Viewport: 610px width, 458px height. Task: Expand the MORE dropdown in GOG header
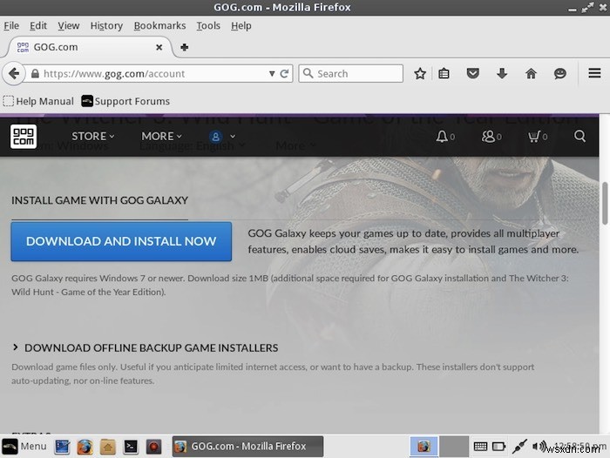pyautogui.click(x=161, y=137)
